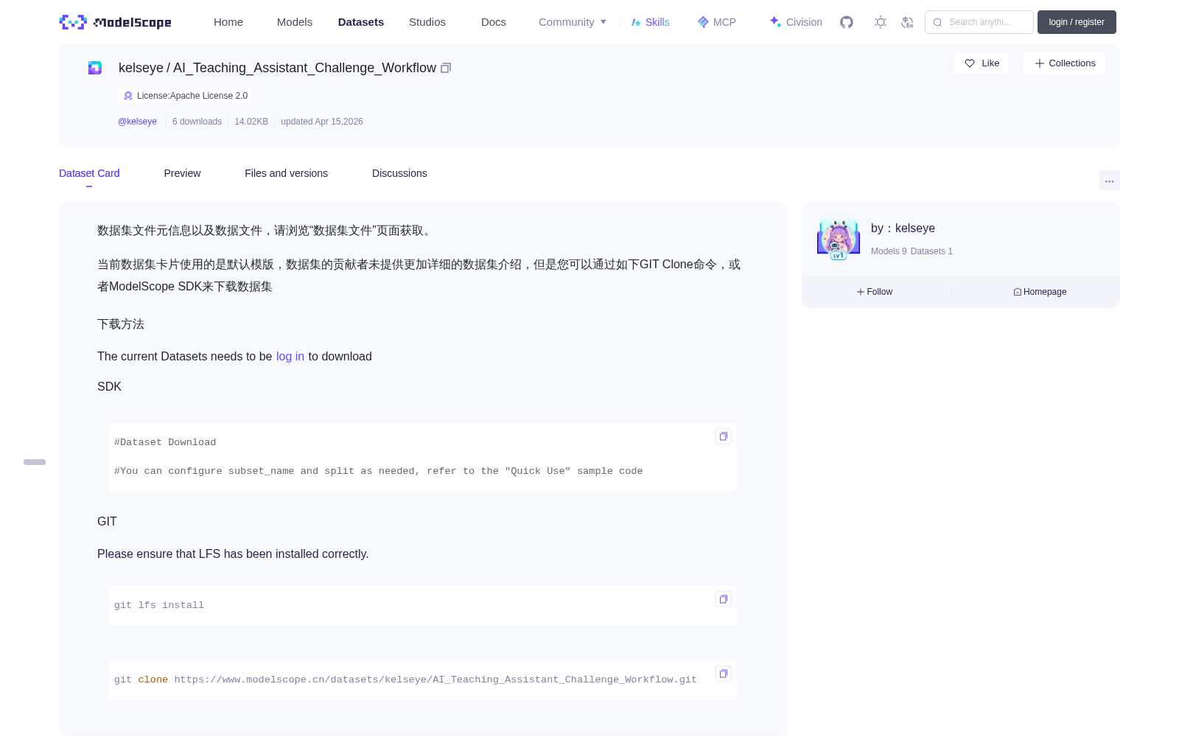1179x737 pixels.
Task: Switch to Files and versions tab
Action: pyautogui.click(x=286, y=173)
